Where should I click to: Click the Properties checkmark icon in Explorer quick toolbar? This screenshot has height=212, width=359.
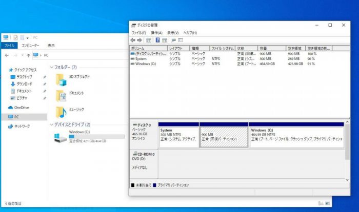[x=15, y=37]
